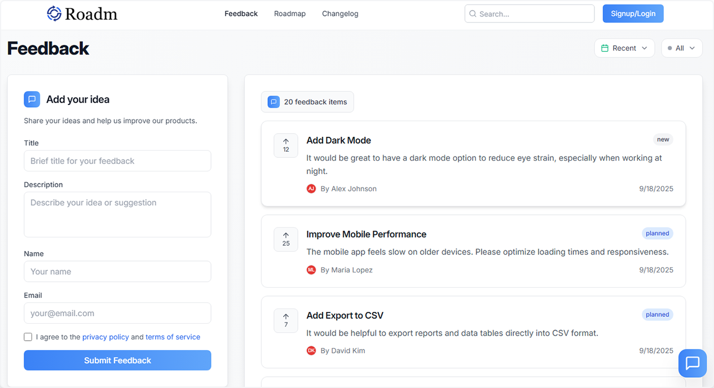This screenshot has height=388, width=714.
Task: Check the privacy policy agreement checkbox
Action: pyautogui.click(x=28, y=337)
